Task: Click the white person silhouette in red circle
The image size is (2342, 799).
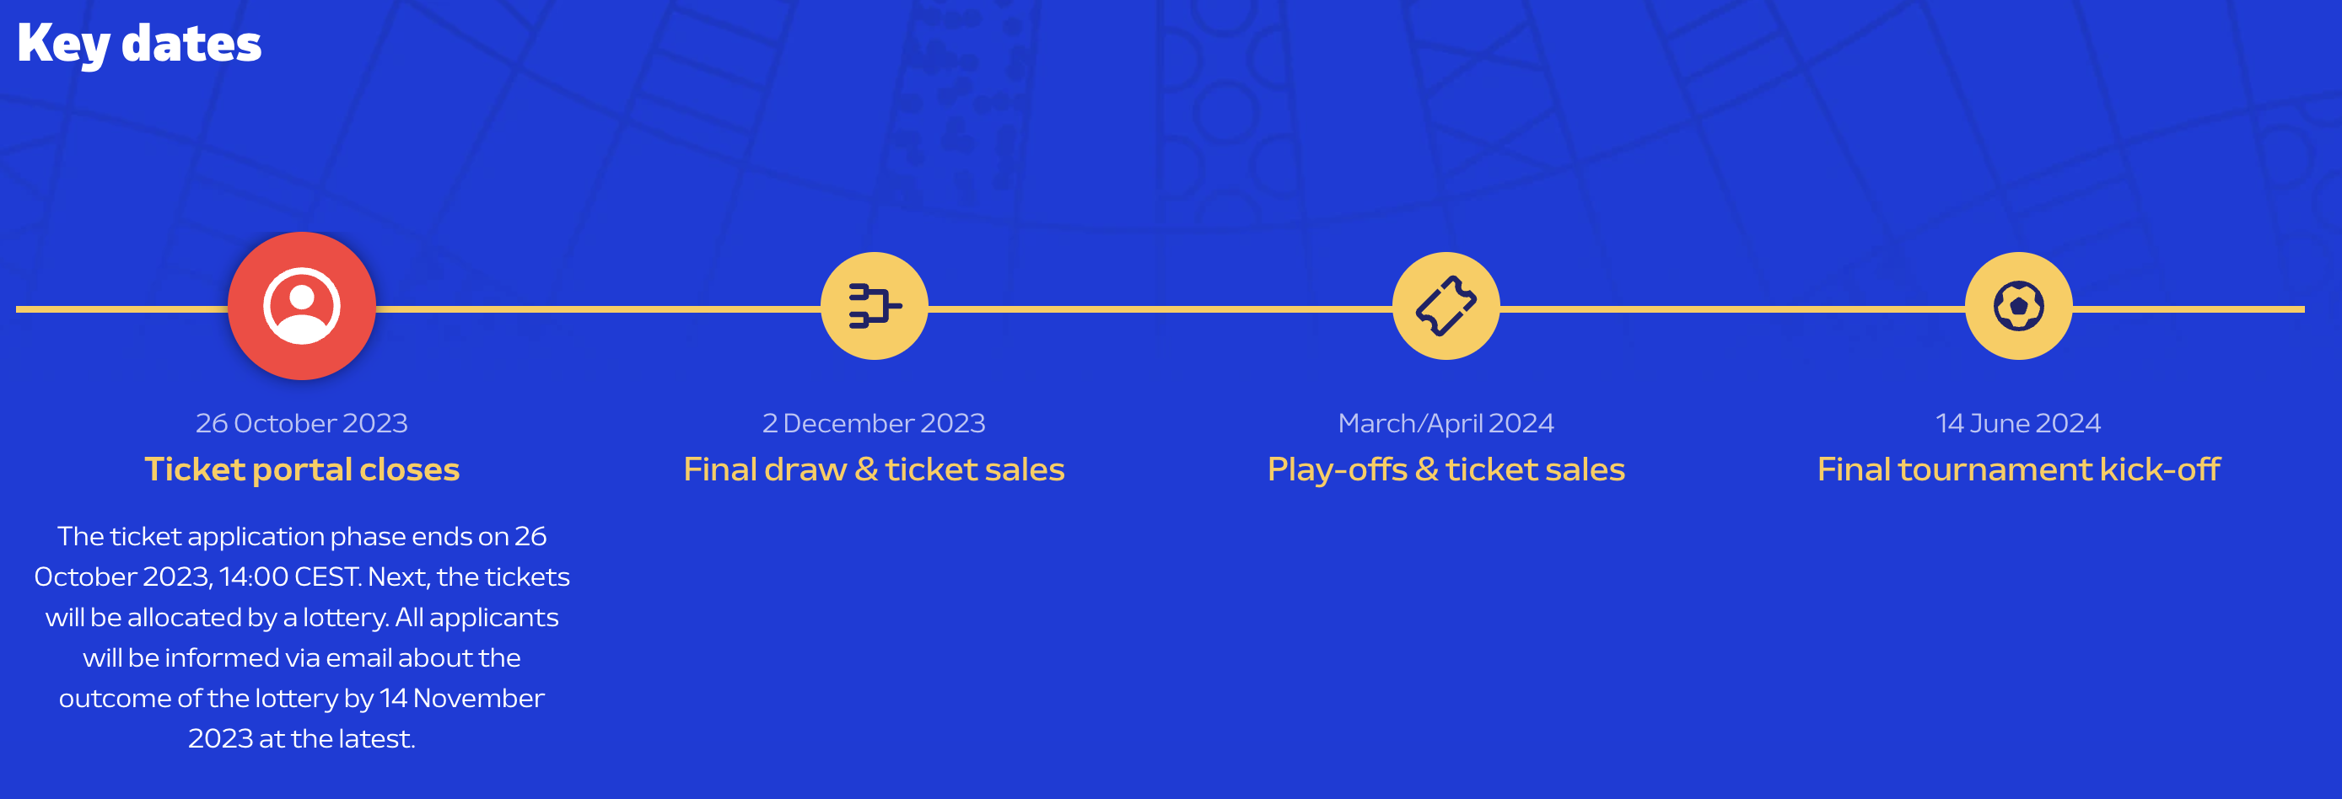Action: pos(302,306)
